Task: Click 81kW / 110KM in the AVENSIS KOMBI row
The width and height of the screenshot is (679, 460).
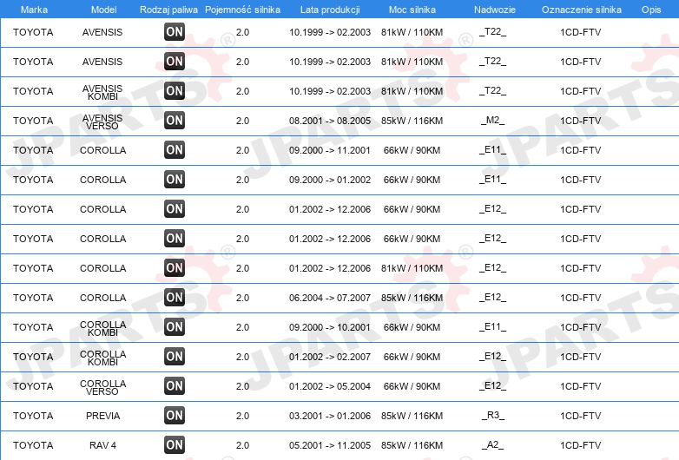Action: [x=412, y=91]
